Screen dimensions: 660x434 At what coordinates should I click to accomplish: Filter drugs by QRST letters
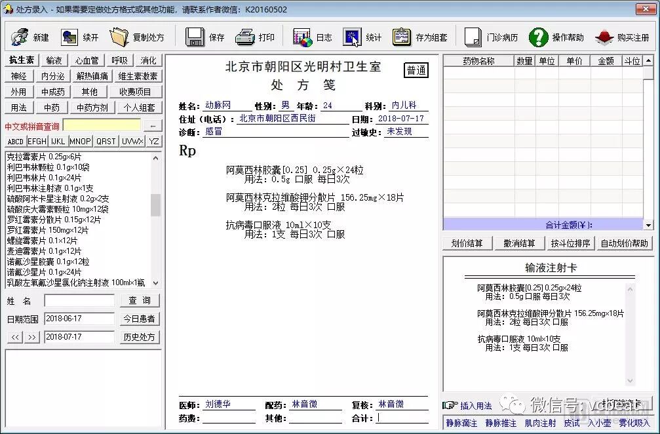(x=106, y=142)
